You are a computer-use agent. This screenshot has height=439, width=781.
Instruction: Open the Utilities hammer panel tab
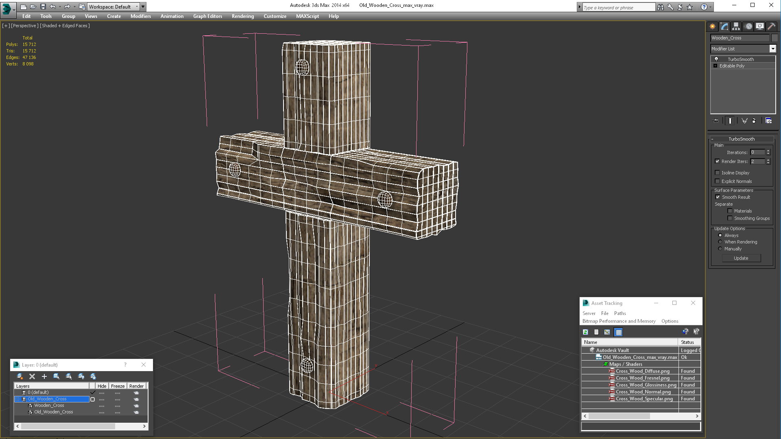(771, 26)
